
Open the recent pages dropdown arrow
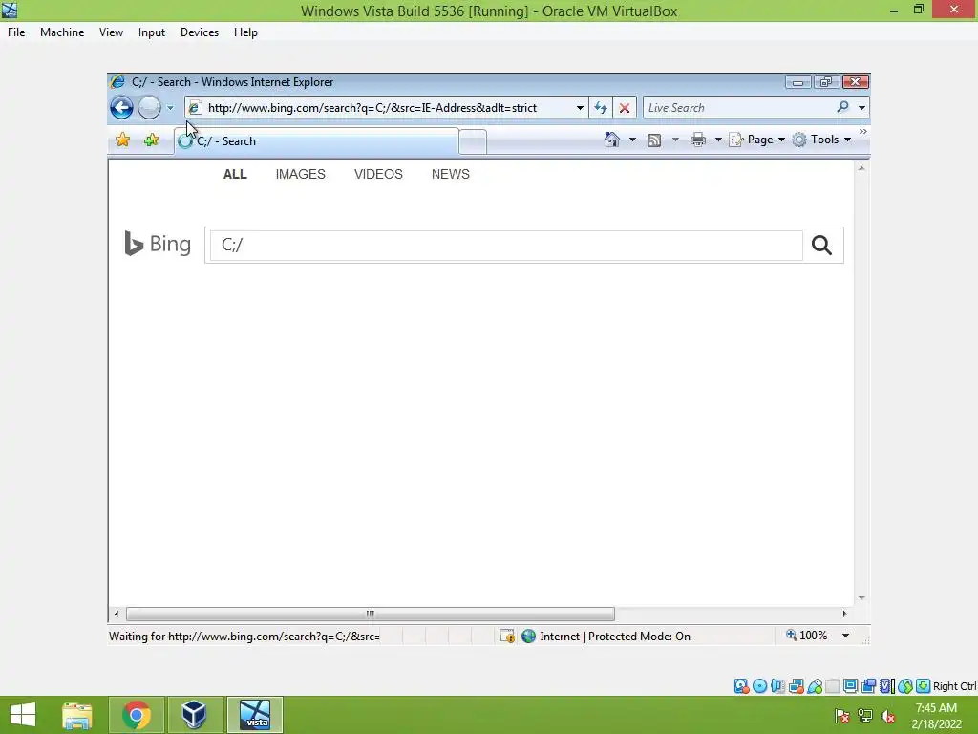[170, 108]
